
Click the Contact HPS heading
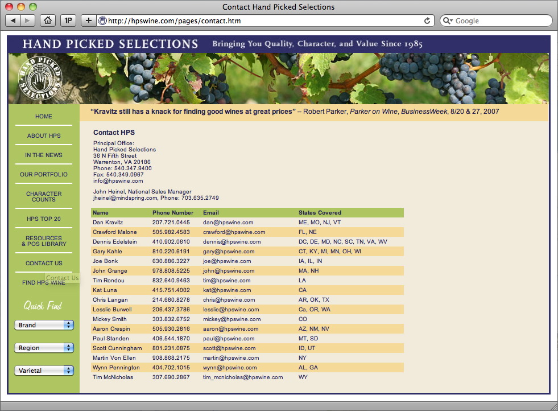[x=114, y=133]
